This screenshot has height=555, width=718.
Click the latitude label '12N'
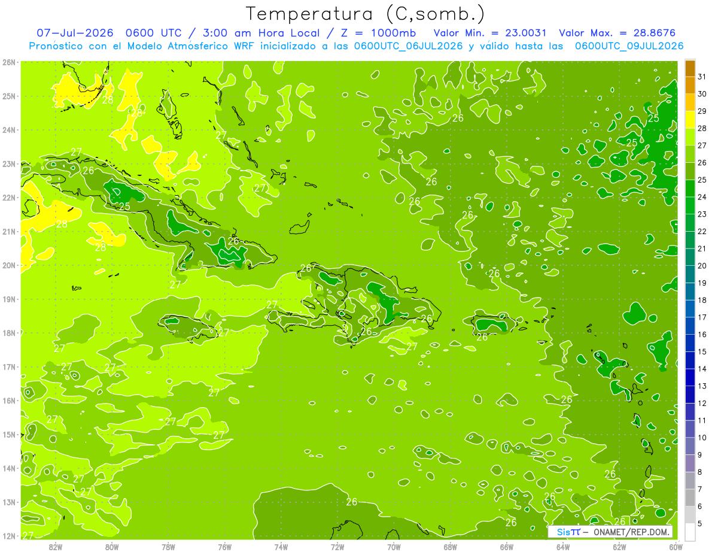tap(9, 536)
